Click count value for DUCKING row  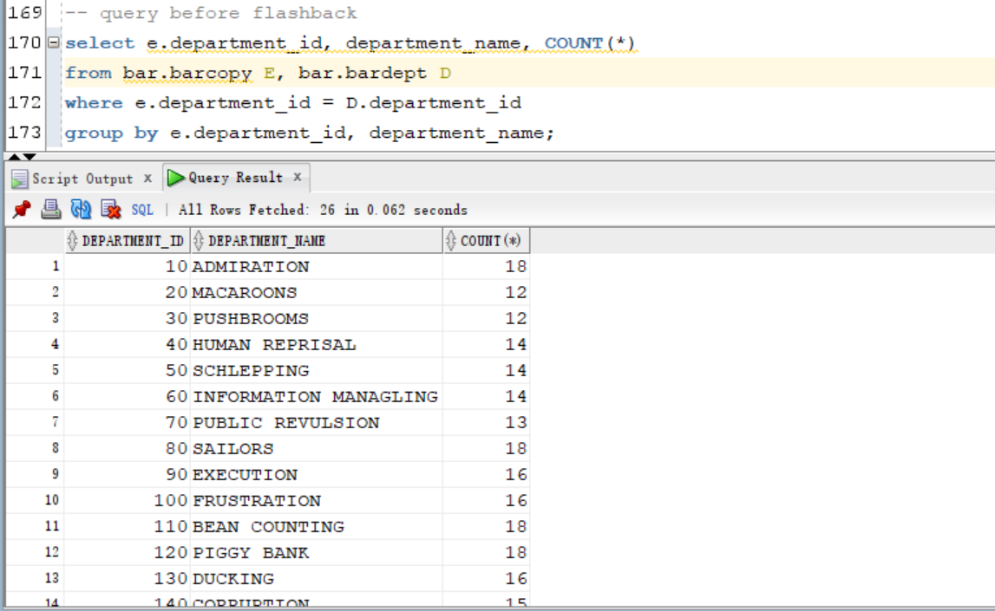(x=486, y=579)
